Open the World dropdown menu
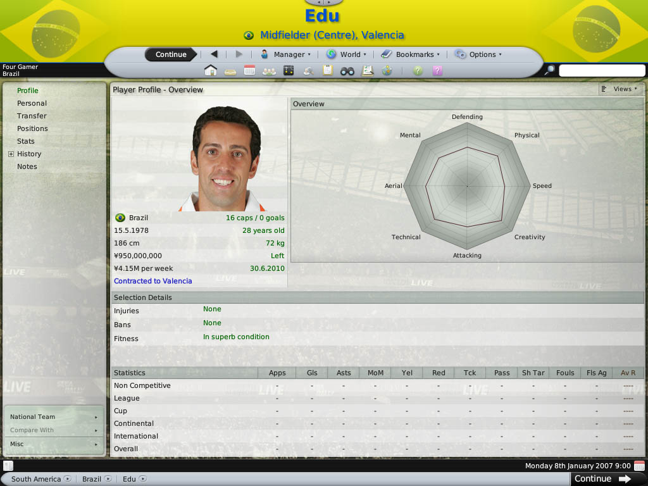The image size is (648, 486). pos(346,54)
